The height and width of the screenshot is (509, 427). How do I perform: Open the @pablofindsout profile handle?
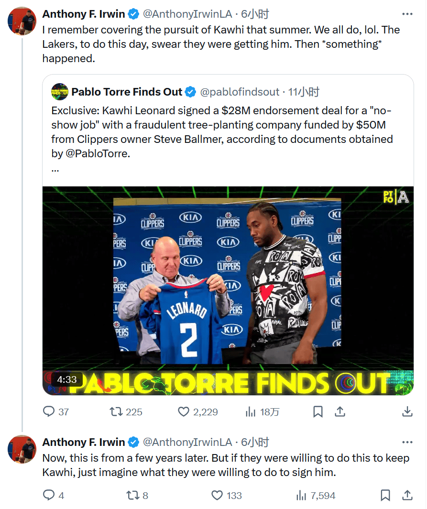pos(240,92)
